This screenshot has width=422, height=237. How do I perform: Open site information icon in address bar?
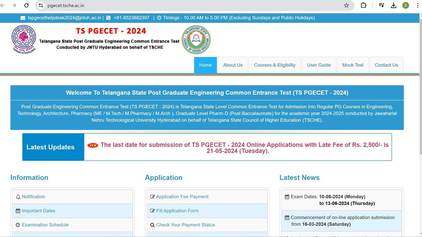tap(40, 5)
